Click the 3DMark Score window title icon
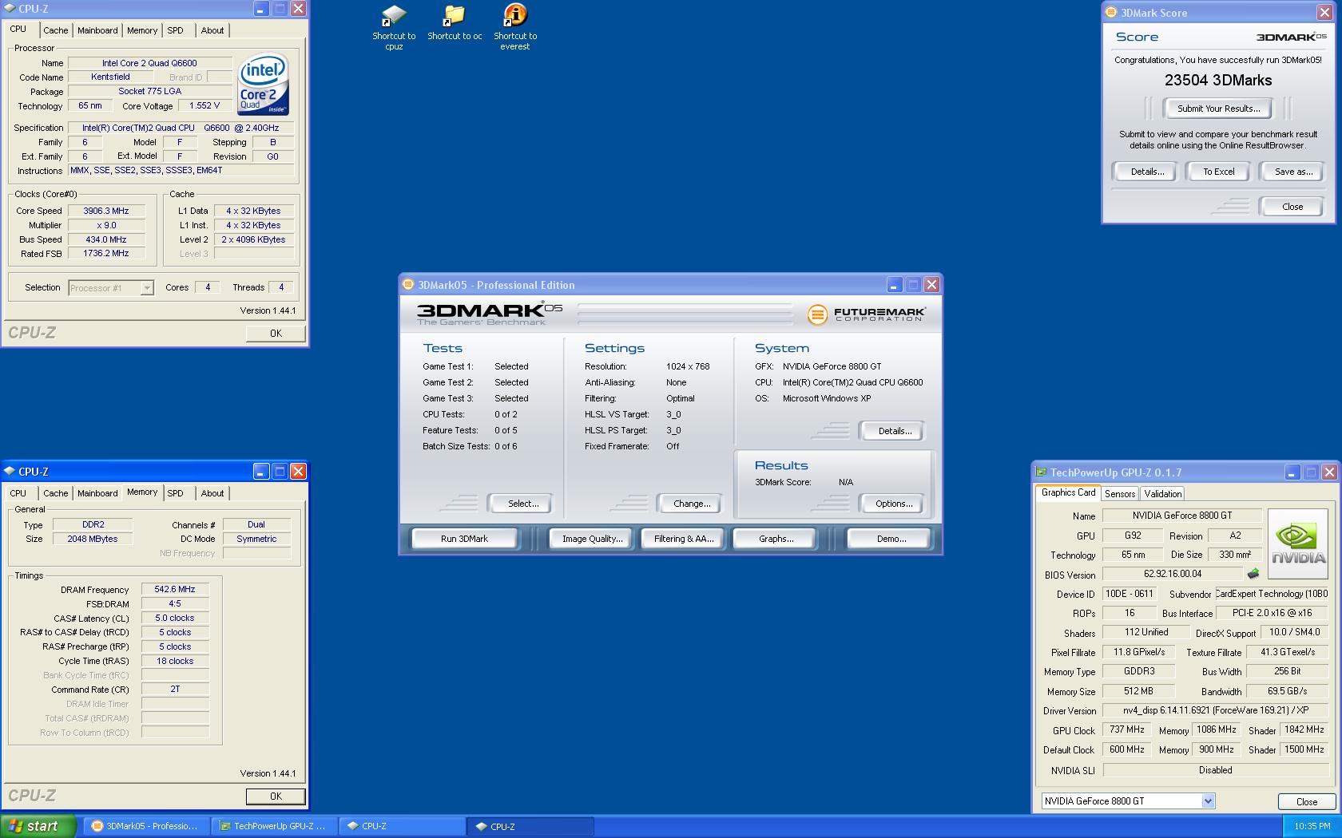1342x838 pixels. pyautogui.click(x=1111, y=12)
